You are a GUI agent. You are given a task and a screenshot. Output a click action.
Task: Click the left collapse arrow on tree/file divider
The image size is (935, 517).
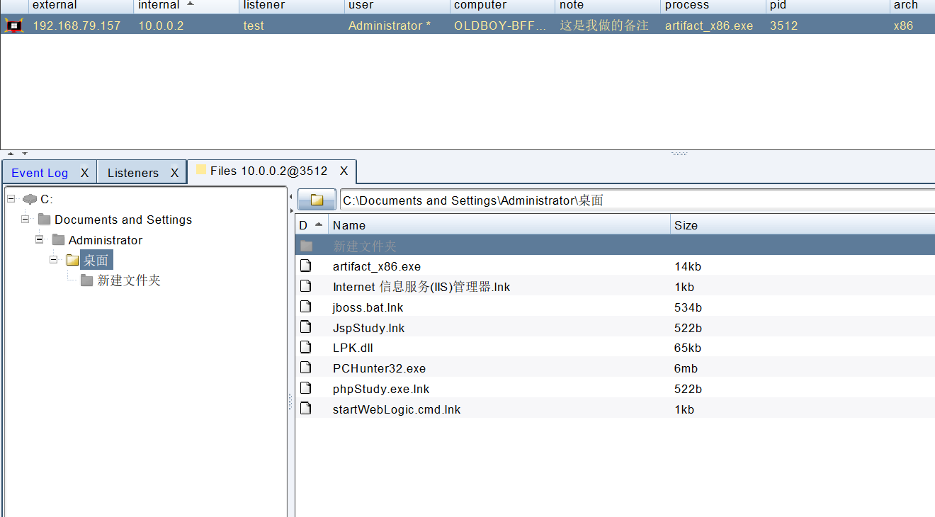(x=290, y=195)
